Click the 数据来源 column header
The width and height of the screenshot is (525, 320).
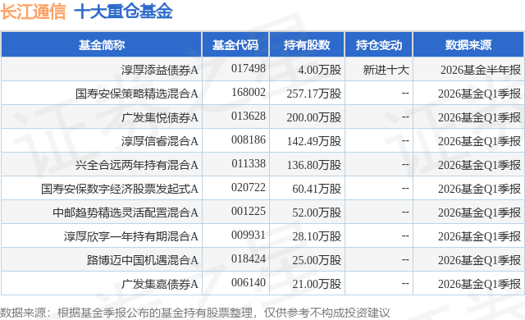pyautogui.click(x=468, y=45)
